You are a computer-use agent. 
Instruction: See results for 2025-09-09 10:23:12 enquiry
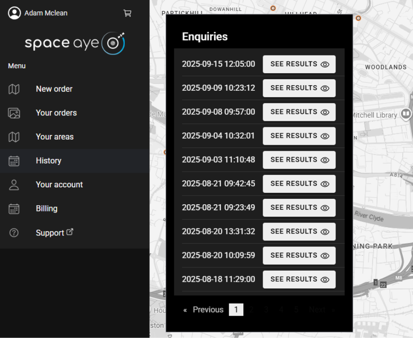tap(299, 88)
